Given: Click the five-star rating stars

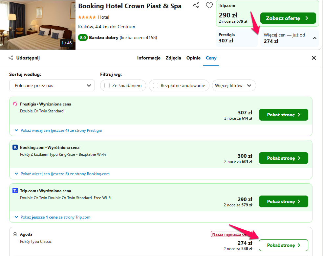Looking at the screenshot, I should click(x=87, y=17).
